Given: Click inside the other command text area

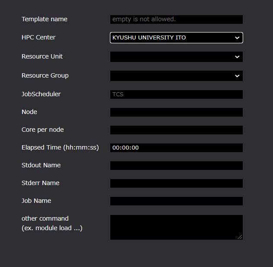Looking at the screenshot, I should pos(175,227).
